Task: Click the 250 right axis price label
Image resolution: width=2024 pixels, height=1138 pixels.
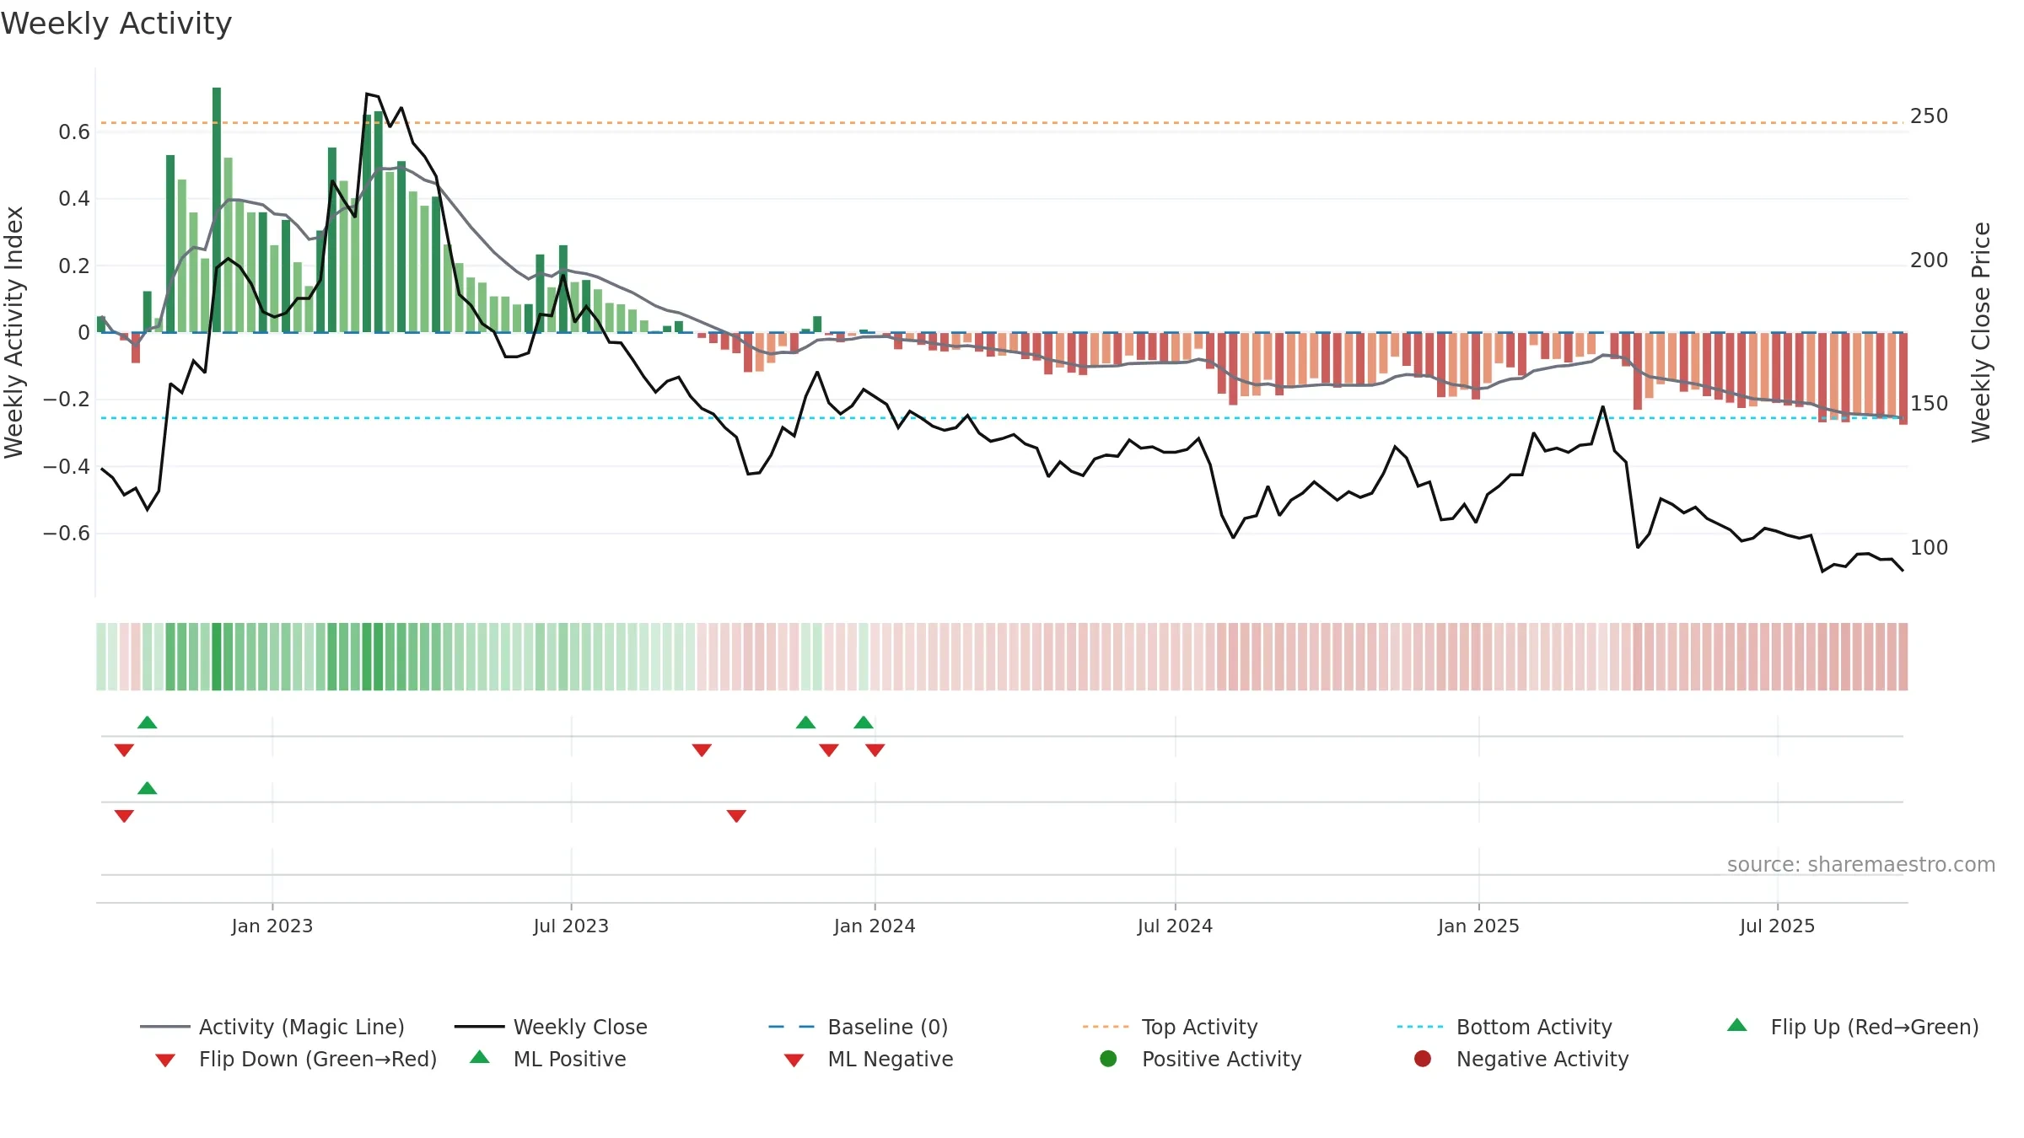Action: click(x=1929, y=116)
